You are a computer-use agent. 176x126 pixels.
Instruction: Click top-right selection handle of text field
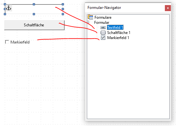click(x=63, y=4)
